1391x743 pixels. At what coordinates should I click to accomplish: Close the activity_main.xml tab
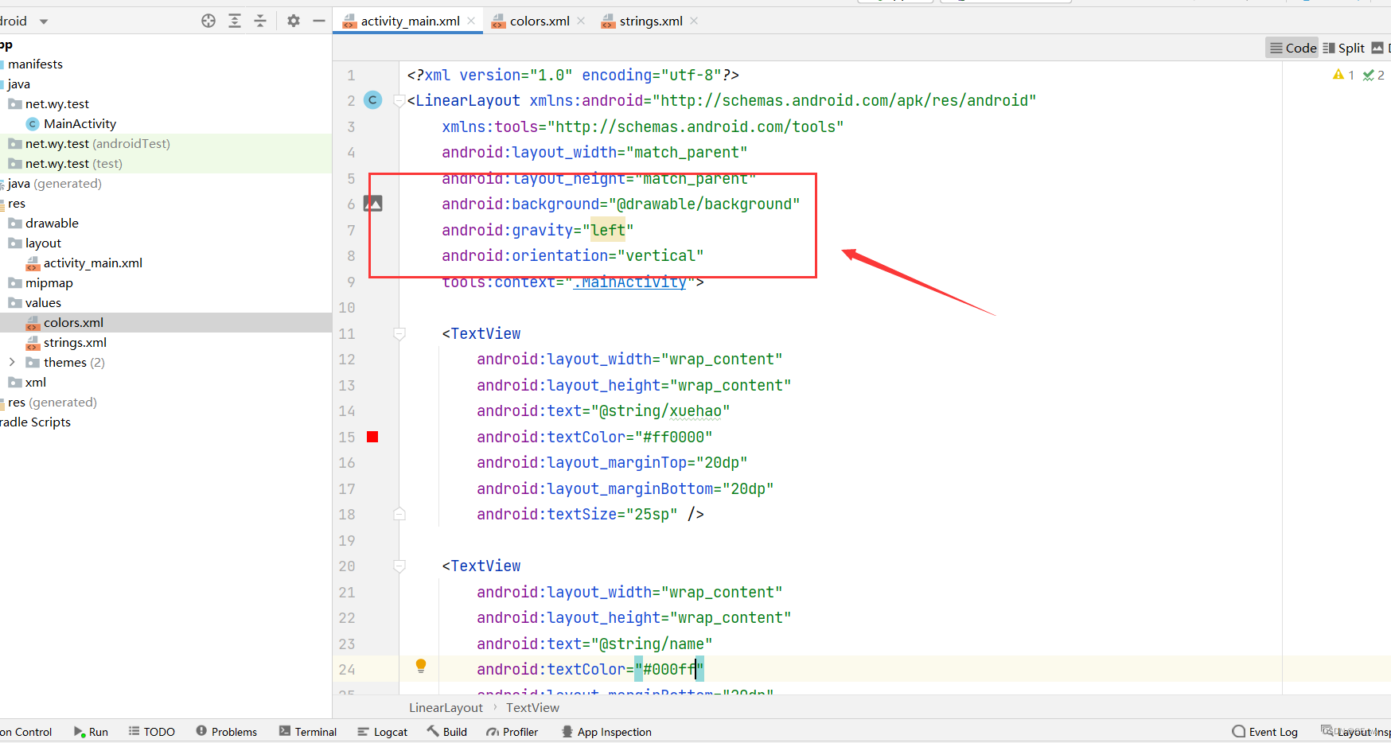472,21
